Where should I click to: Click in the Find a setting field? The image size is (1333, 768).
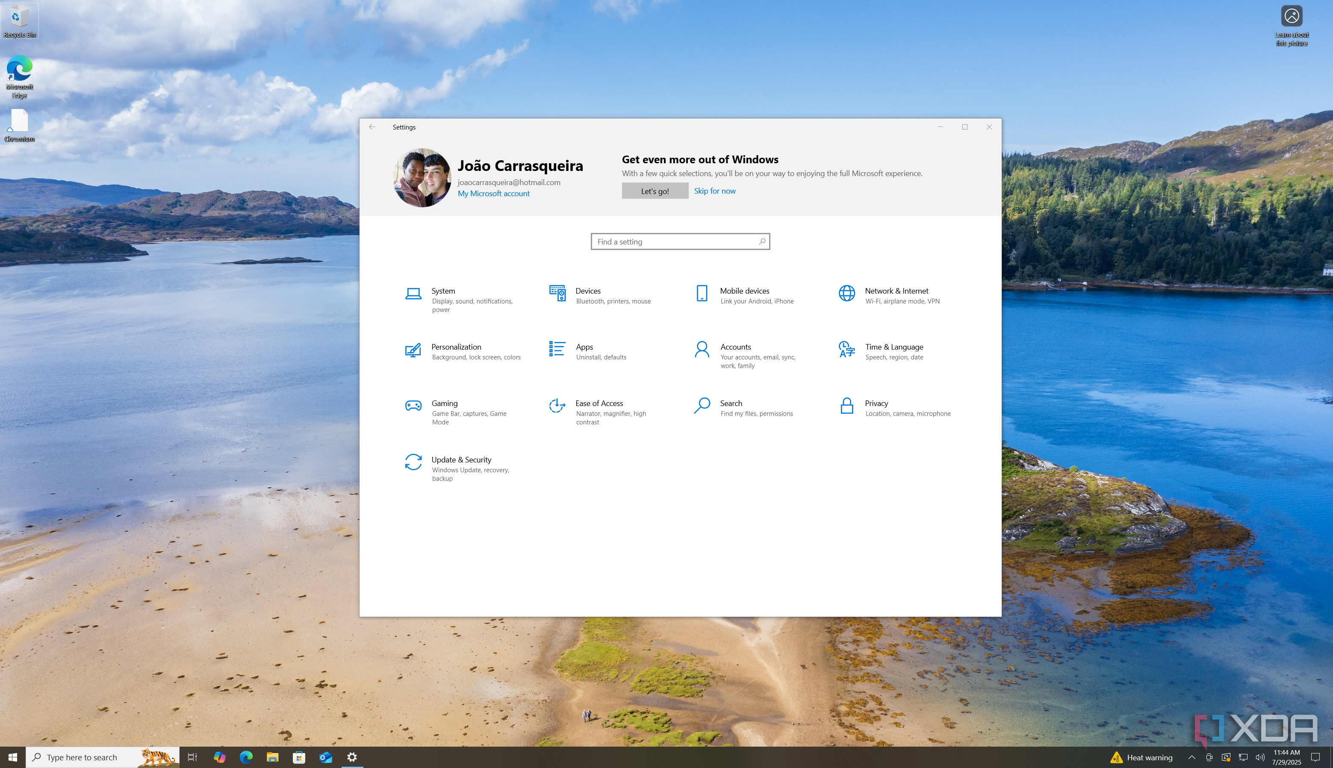[680, 241]
